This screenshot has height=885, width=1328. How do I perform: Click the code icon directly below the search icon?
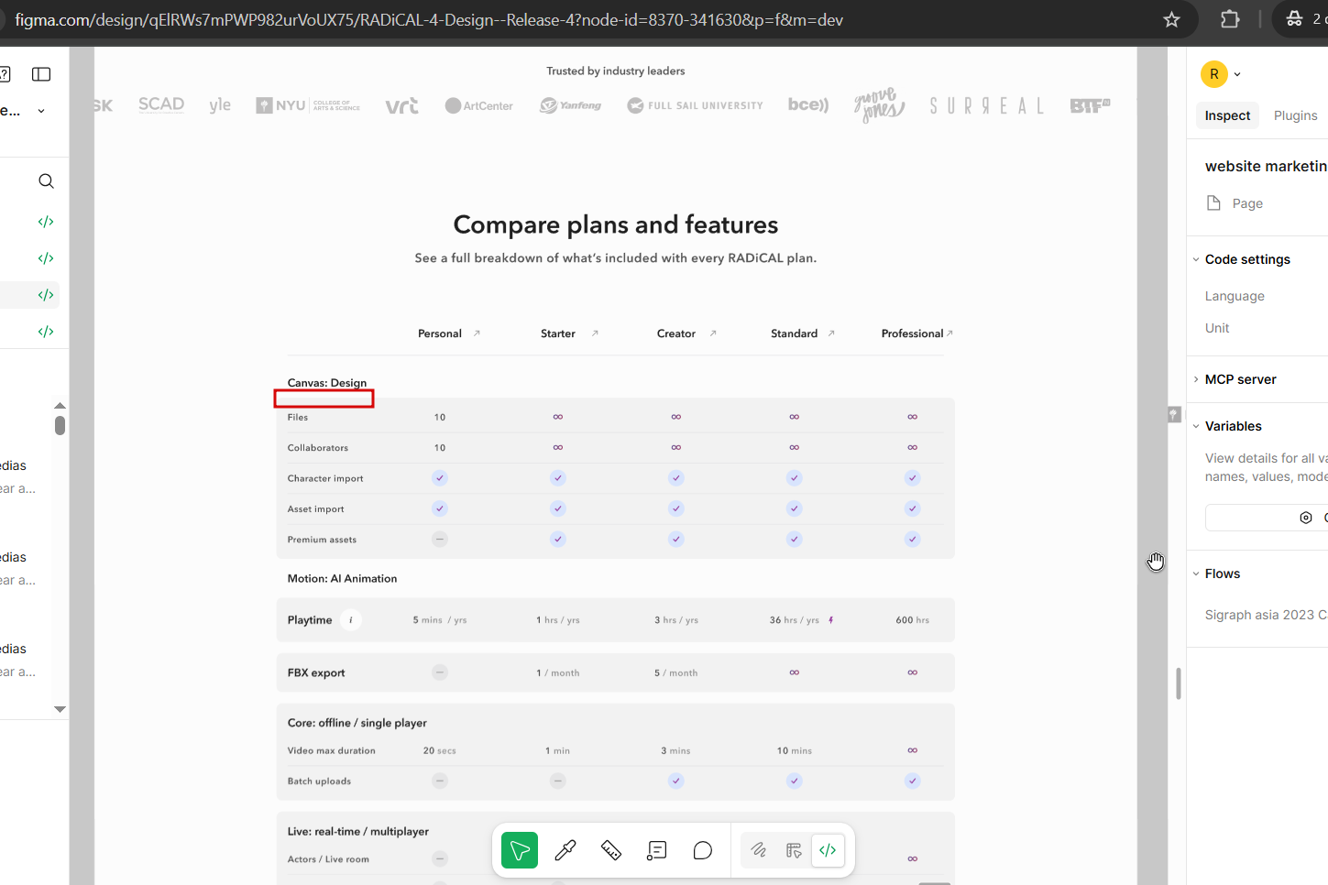tap(46, 222)
